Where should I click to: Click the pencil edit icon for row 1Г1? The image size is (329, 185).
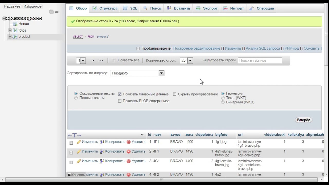(x=79, y=142)
